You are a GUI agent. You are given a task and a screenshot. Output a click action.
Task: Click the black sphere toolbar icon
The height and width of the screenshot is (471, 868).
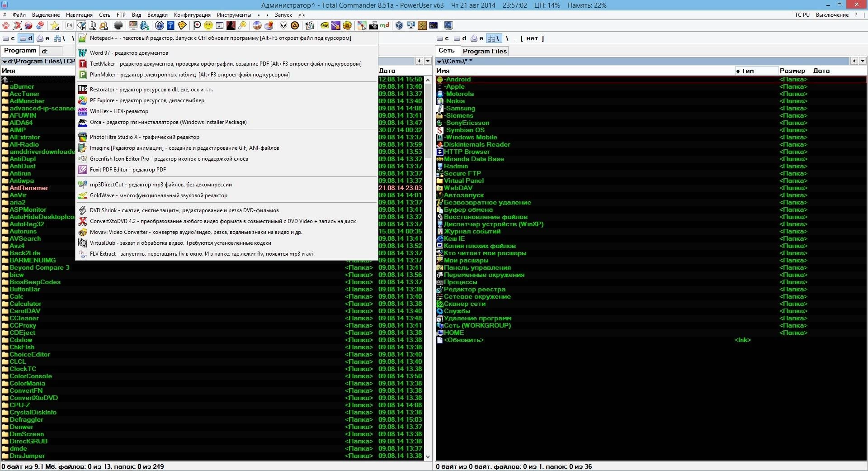[119, 25]
